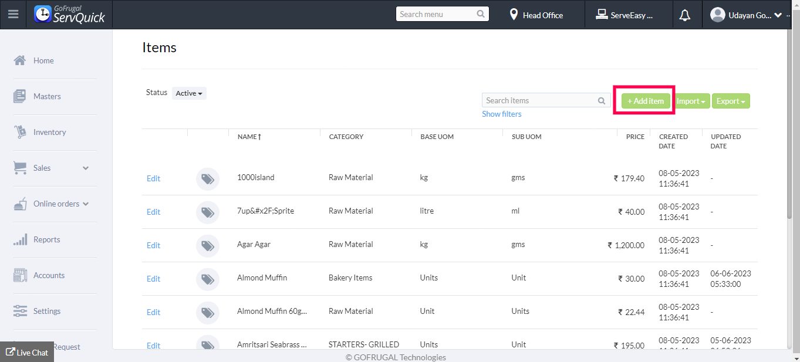Click the ServeEasy terminal icon
The image size is (800, 362).
pos(601,15)
